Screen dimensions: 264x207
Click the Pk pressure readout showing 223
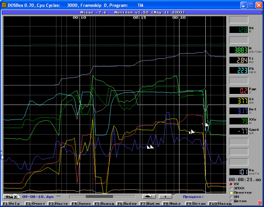point(238,70)
